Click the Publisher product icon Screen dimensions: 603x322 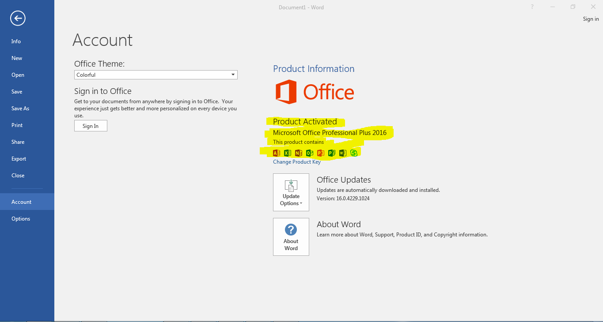point(332,153)
